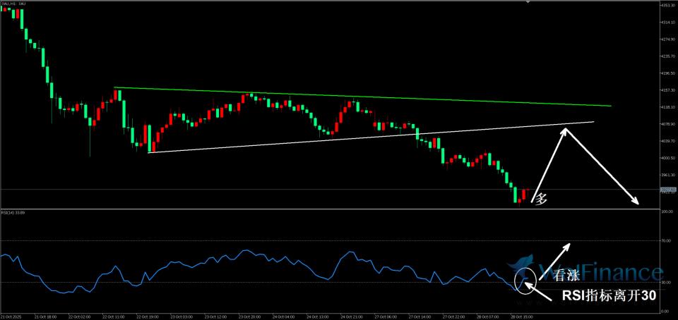The height and width of the screenshot is (320, 678).
Task: Click the 21 Oct 2025 time axis label
Action: tap(11, 316)
